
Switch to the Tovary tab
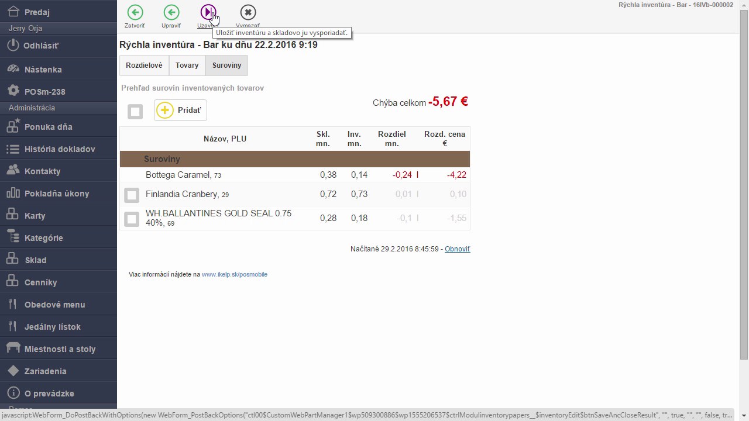tap(187, 65)
